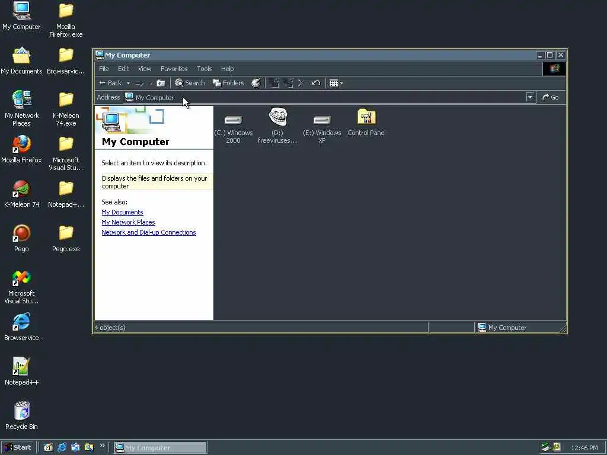Follow Network and Dial-up Connections link
The image size is (607, 455).
149,232
